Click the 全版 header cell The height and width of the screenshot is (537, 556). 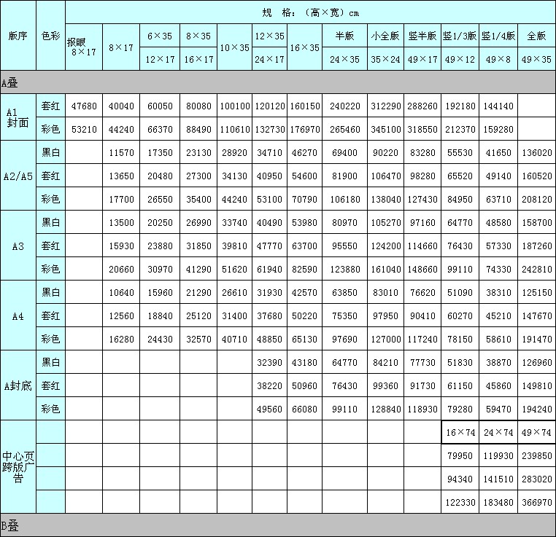click(536, 36)
